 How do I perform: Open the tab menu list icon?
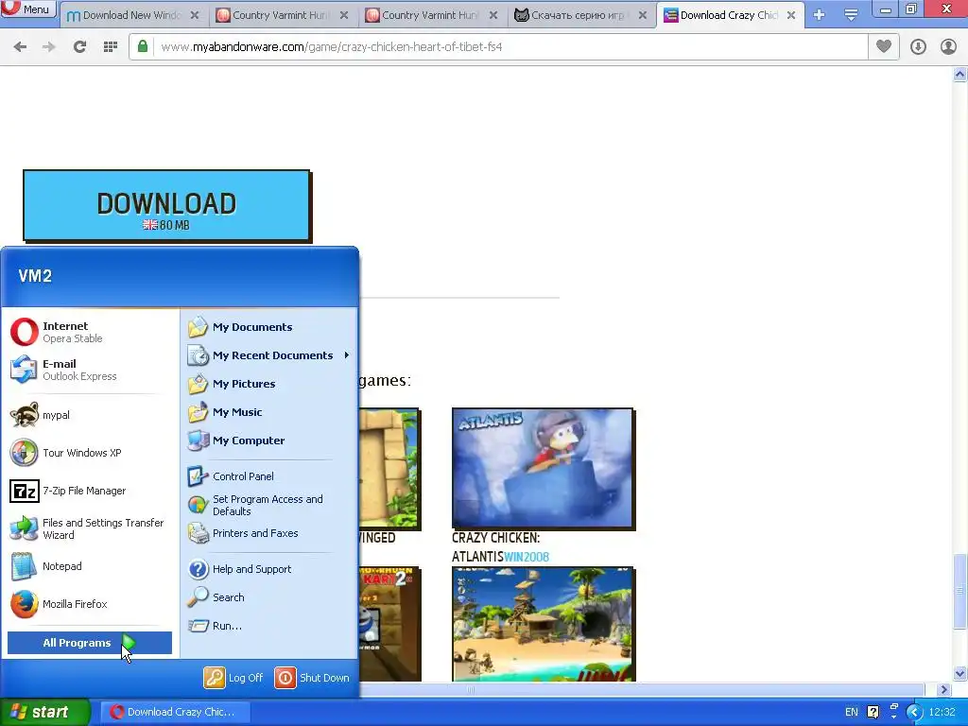click(852, 15)
